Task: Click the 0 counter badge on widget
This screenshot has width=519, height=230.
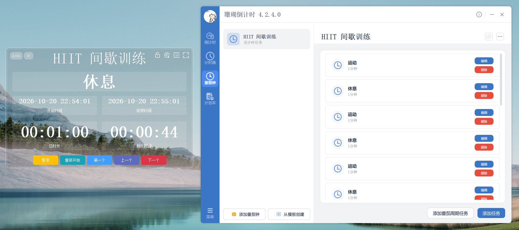Action: (29, 56)
